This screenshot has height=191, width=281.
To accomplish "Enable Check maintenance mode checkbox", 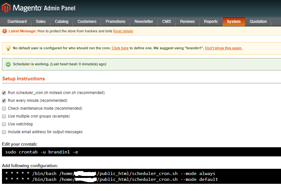I will click(4, 108).
